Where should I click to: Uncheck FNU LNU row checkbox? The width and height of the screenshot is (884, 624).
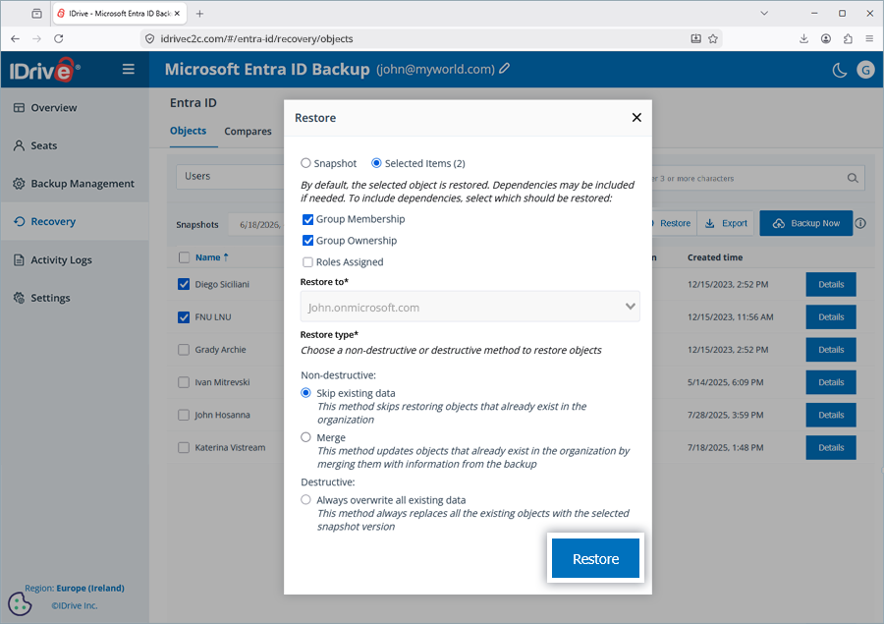[x=184, y=317]
